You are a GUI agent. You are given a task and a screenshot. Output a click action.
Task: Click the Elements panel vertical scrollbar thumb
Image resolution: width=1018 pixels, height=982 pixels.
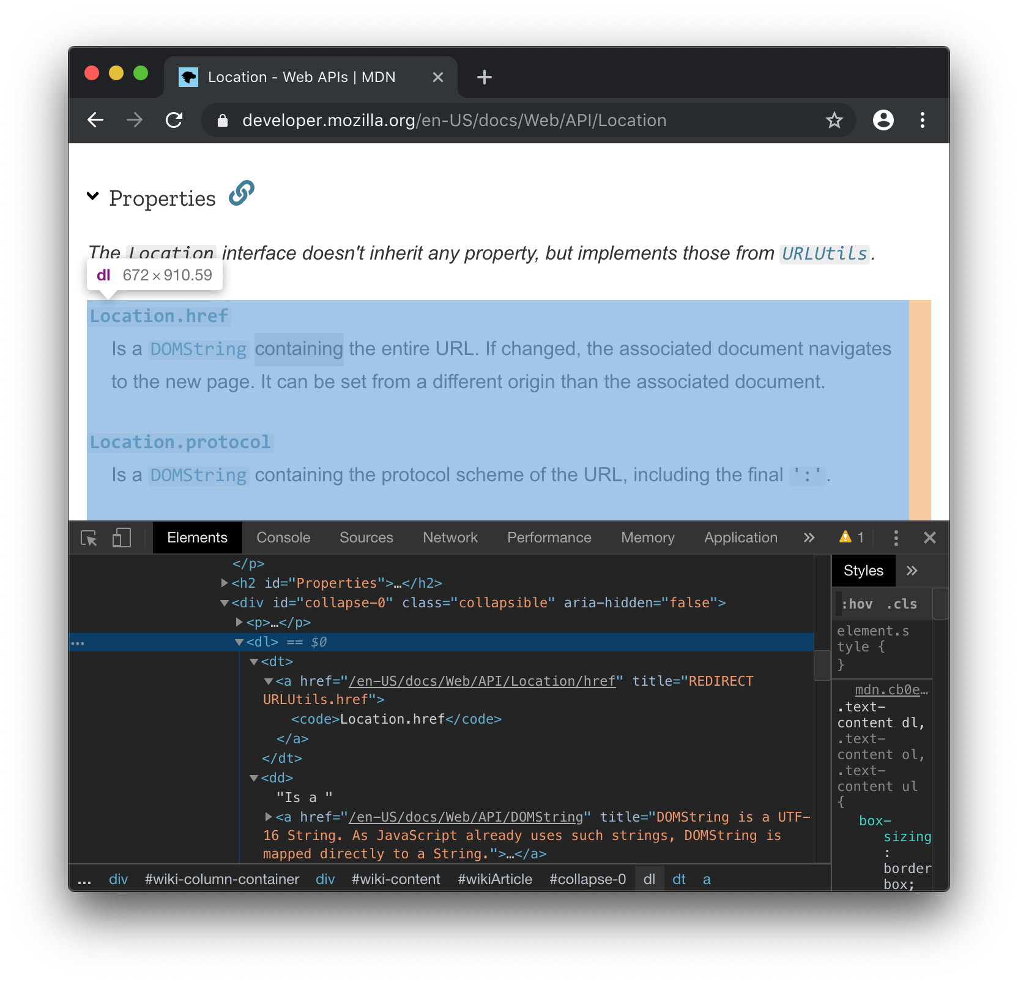pos(822,665)
